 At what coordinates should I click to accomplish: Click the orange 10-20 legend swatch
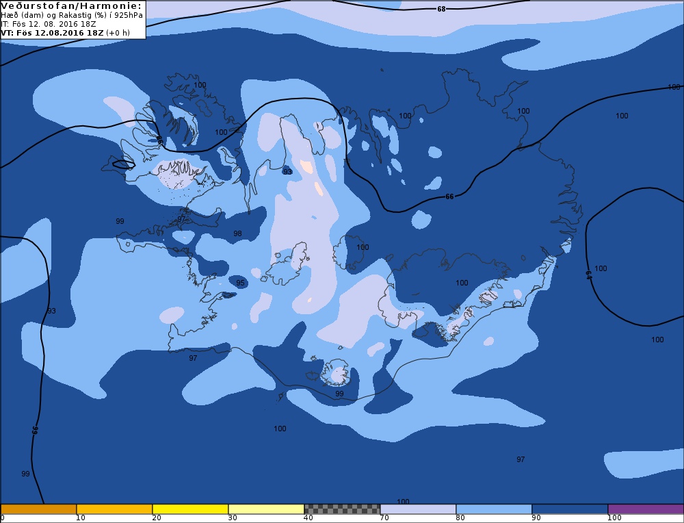point(114,509)
